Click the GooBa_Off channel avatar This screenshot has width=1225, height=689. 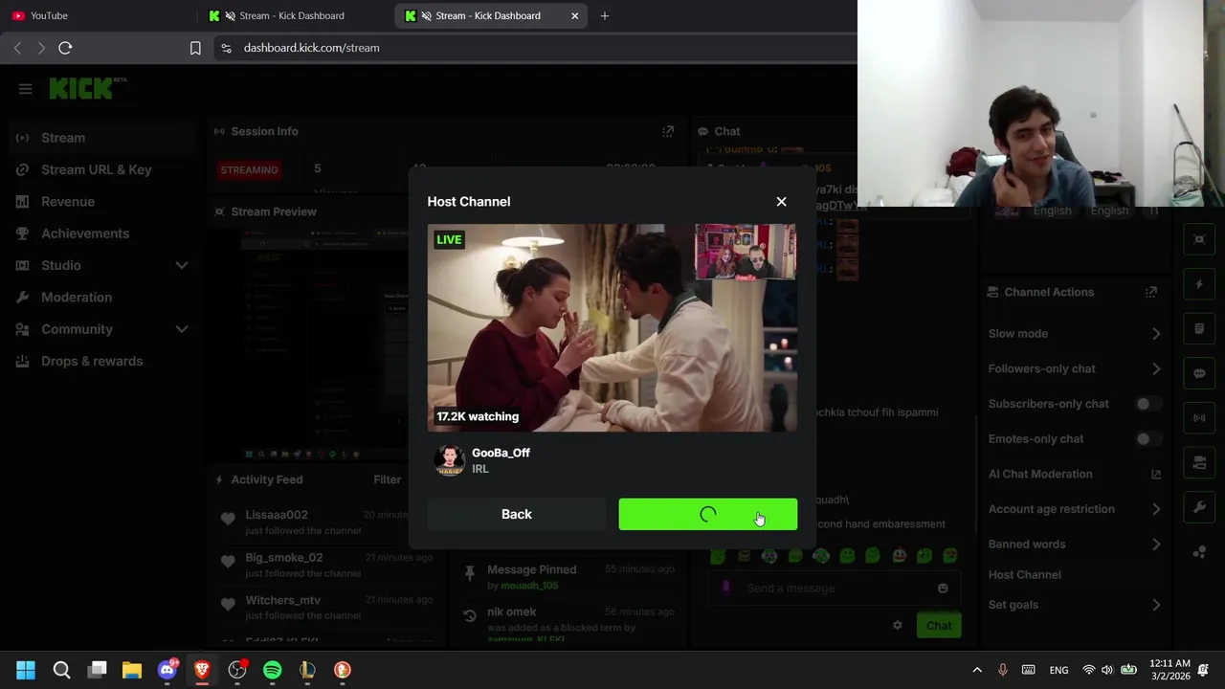tap(450, 460)
